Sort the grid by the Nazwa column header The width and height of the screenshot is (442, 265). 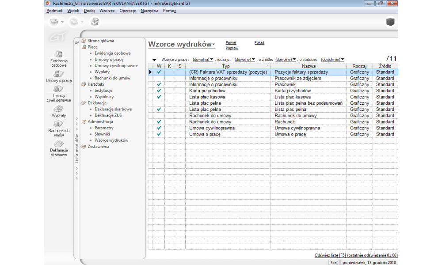click(x=309, y=66)
